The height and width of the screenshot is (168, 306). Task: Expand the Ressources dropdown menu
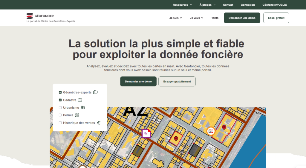tap(182, 5)
